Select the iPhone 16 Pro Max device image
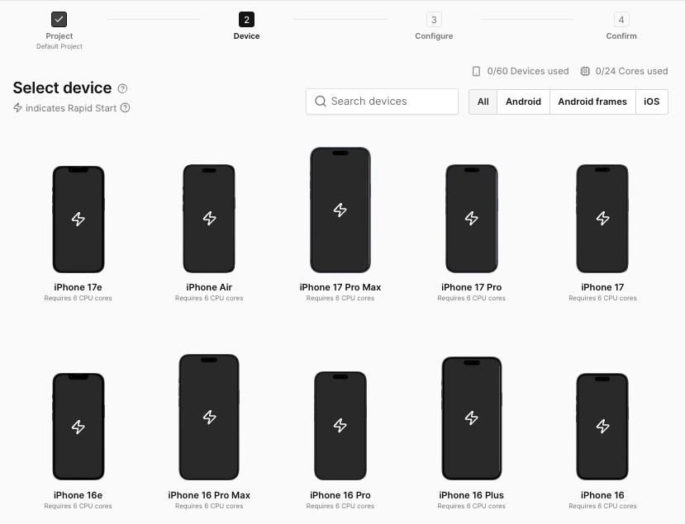This screenshot has height=524, width=685. click(209, 417)
